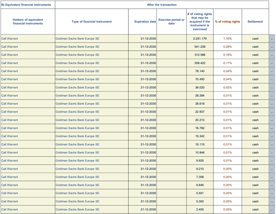The image size is (276, 214).
Task: Remove the row with 22.937 voting rights
Action: click(272, 112)
